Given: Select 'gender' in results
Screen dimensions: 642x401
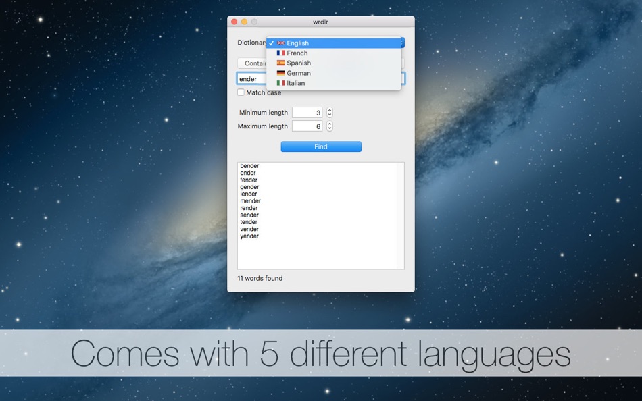Looking at the screenshot, I should [x=249, y=186].
